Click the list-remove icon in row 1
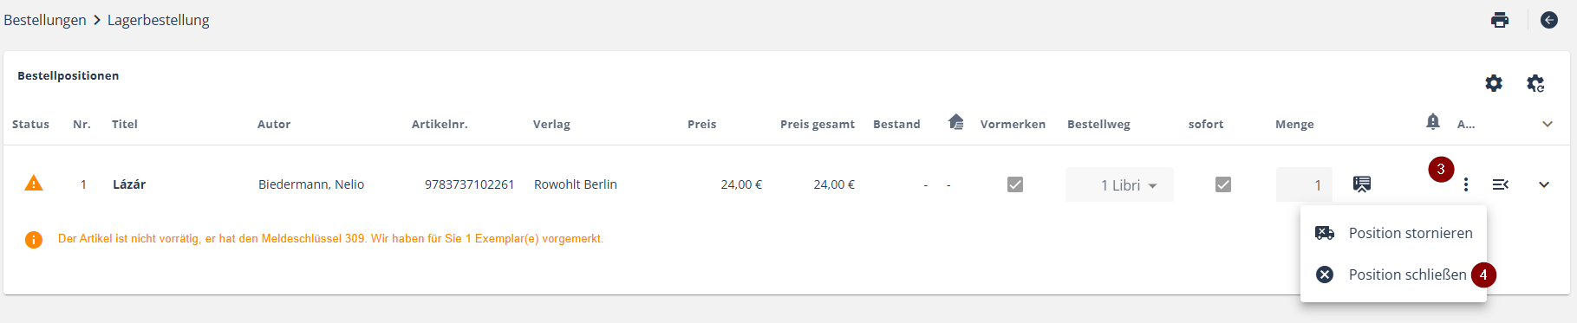This screenshot has height=323, width=1577. coord(1501,184)
